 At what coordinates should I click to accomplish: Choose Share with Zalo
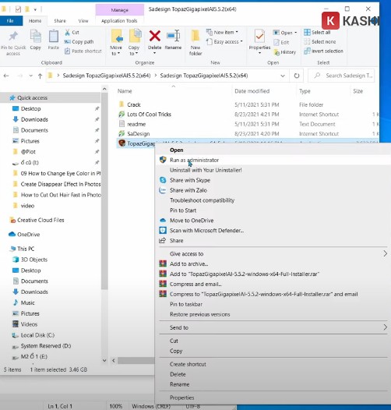coord(188,190)
